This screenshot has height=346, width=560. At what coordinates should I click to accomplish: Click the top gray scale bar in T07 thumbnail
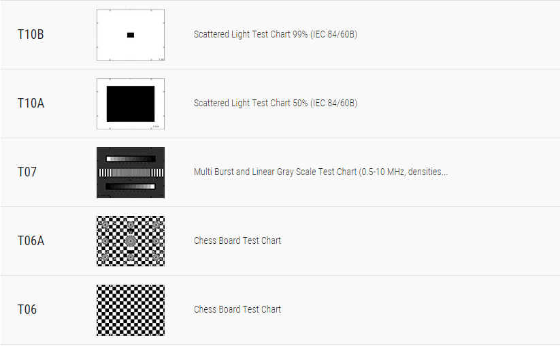pyautogui.click(x=131, y=159)
